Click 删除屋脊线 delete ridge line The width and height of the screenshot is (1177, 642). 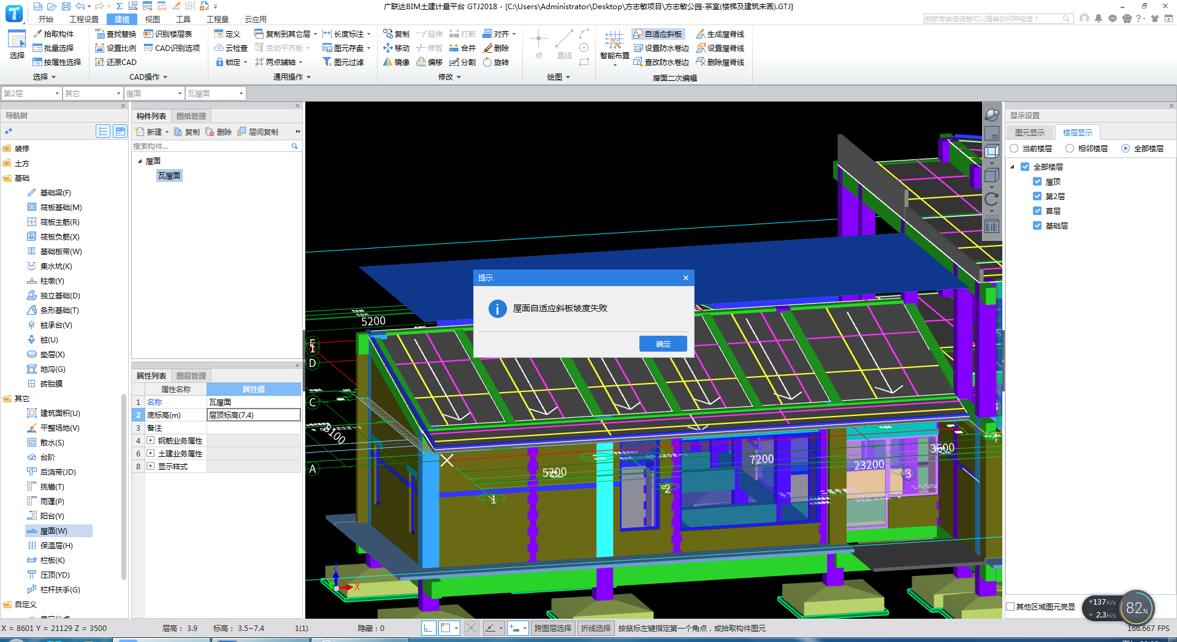(720, 62)
